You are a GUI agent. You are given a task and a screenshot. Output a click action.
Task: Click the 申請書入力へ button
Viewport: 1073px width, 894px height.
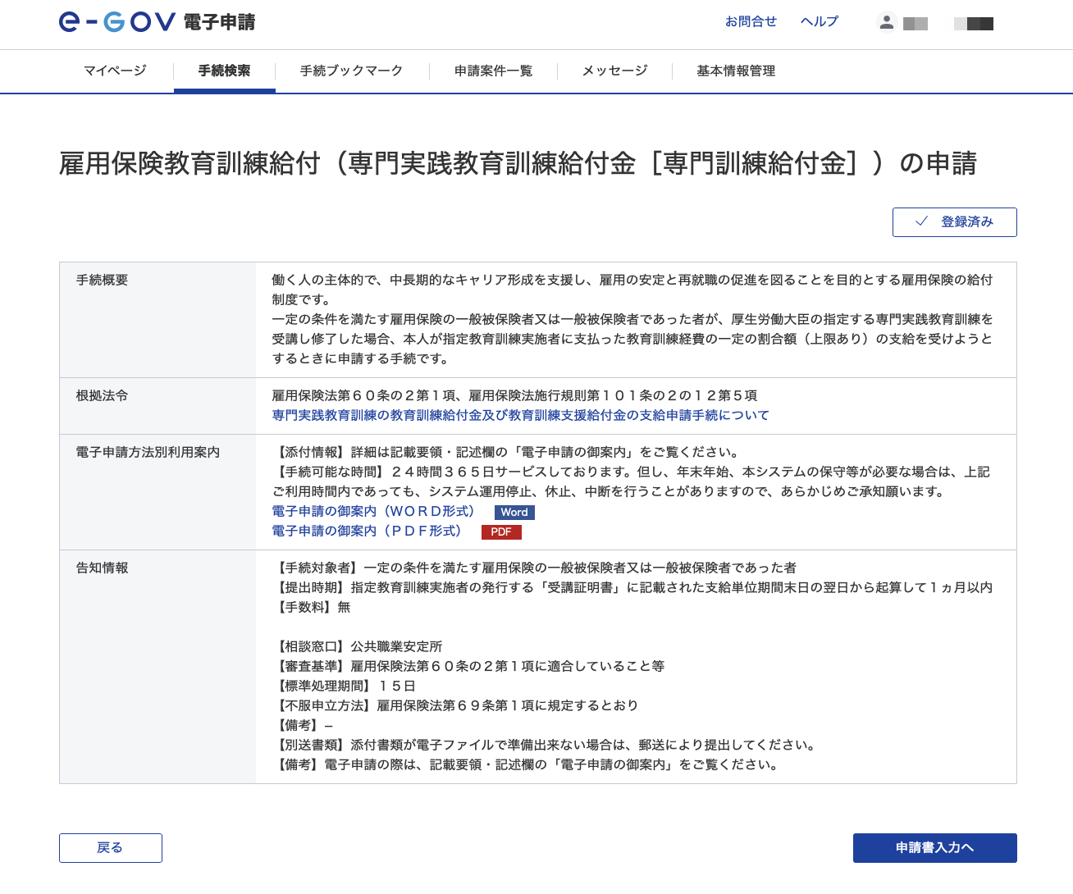click(934, 847)
